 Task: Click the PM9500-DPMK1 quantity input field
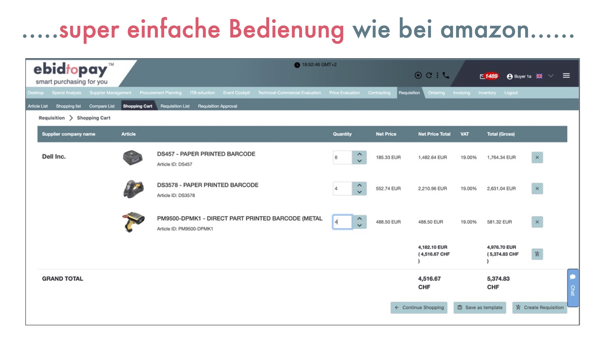click(x=342, y=222)
